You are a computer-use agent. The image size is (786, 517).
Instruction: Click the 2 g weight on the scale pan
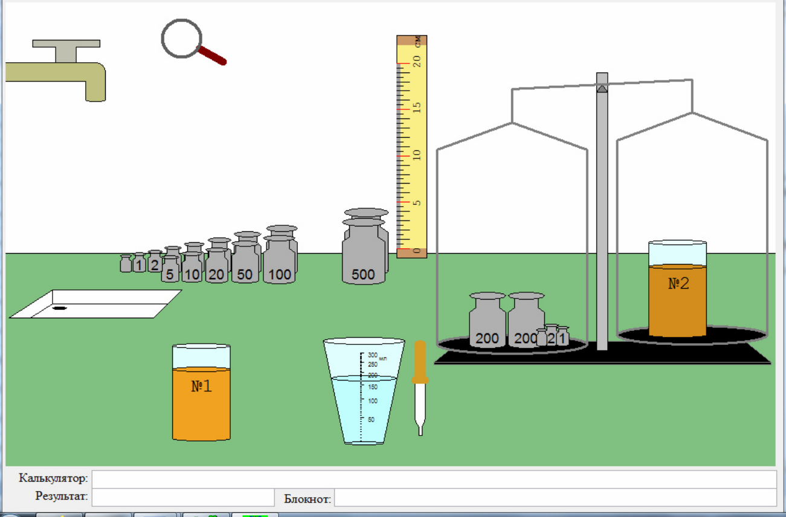click(551, 336)
